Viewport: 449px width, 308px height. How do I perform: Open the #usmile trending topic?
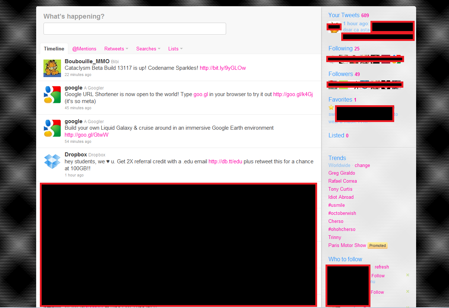(336, 205)
